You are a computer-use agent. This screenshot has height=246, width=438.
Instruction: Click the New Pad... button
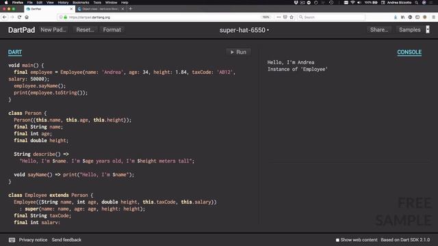(53, 29)
